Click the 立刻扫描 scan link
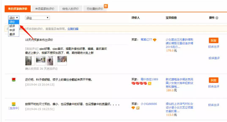This screenshot has height=122, width=227. (73, 29)
